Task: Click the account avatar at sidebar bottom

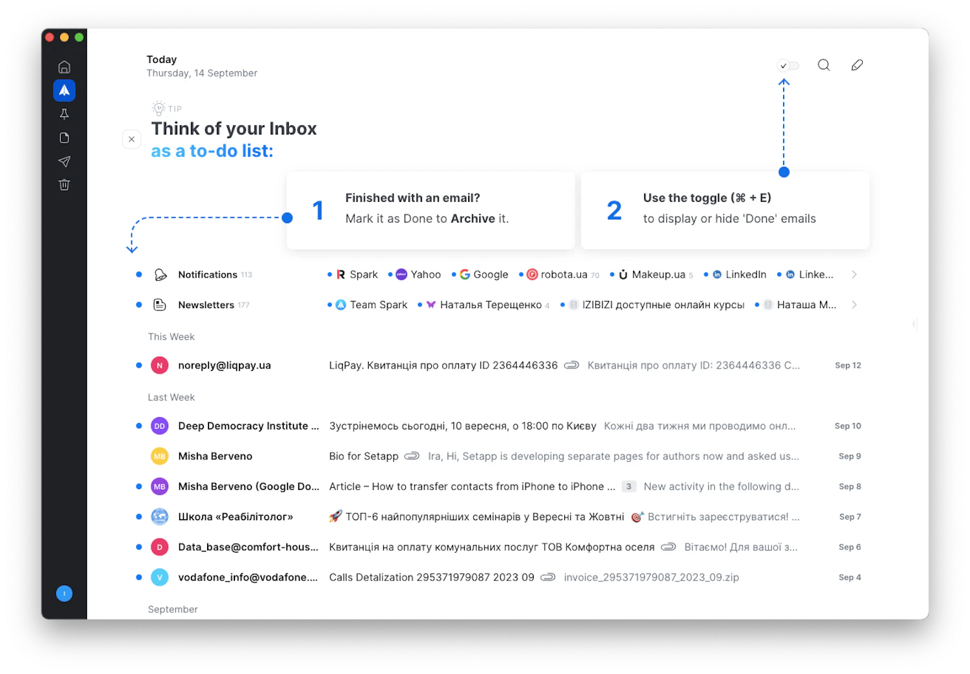Action: tap(64, 594)
